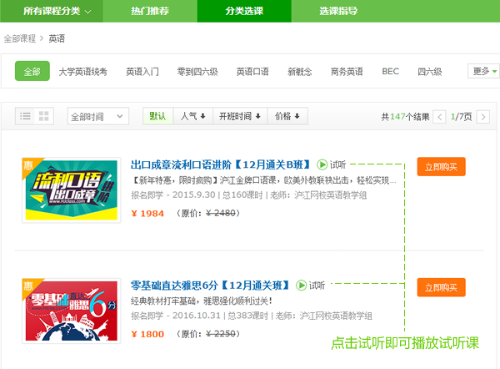Buy the 流利口语进阶 course now

point(441,167)
